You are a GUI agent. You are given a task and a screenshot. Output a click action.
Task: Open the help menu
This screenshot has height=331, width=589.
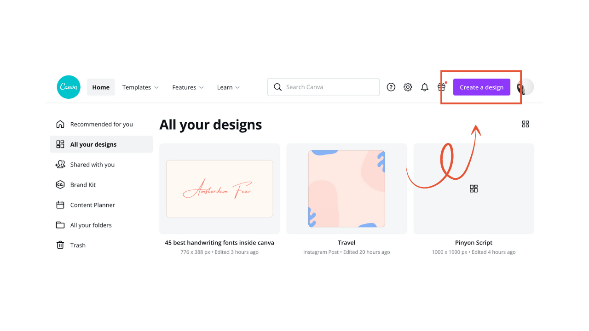point(391,87)
